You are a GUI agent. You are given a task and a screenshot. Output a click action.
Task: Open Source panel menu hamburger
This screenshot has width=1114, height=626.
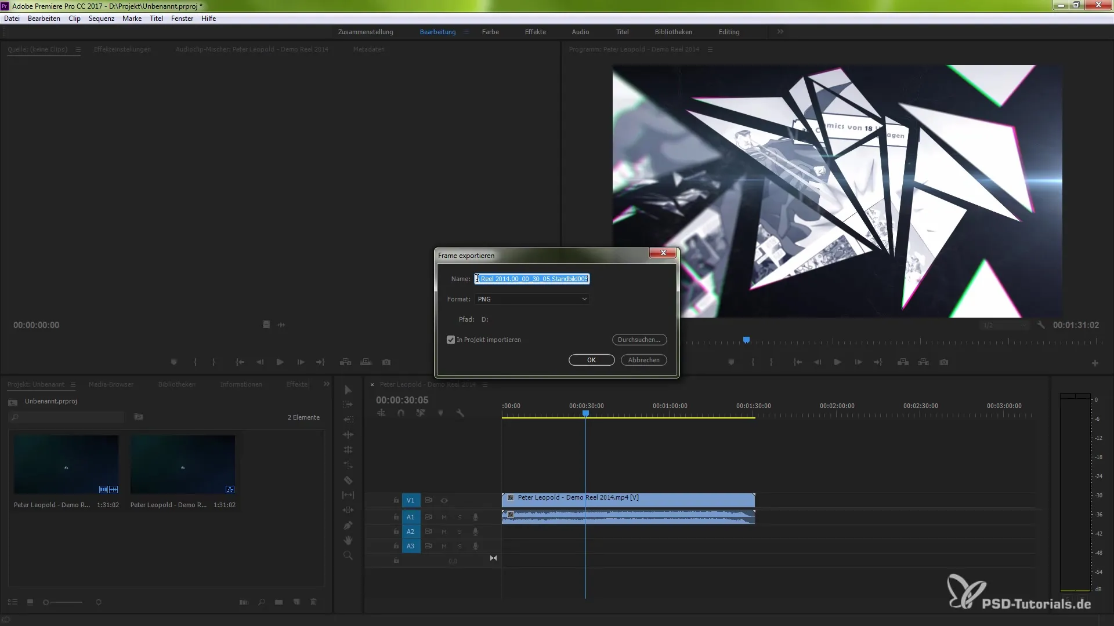78,49
